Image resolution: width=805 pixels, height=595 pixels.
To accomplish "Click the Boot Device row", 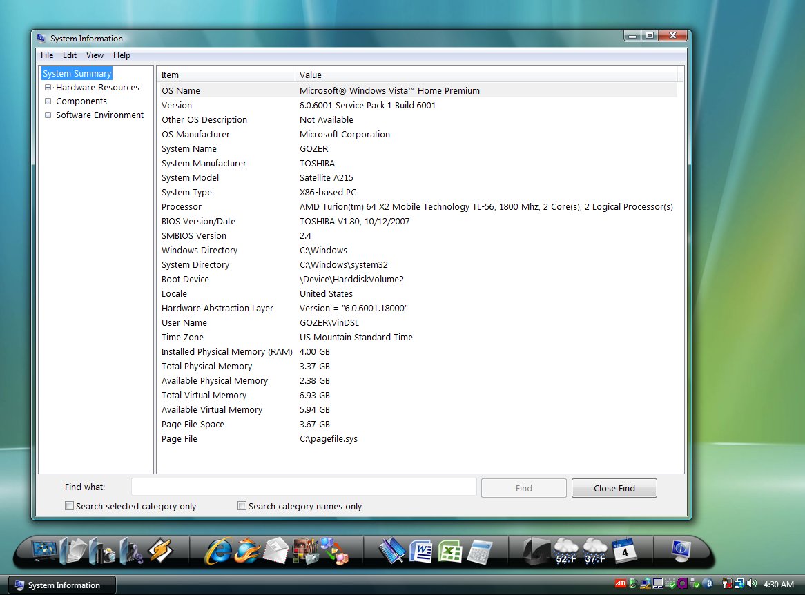I will click(418, 280).
